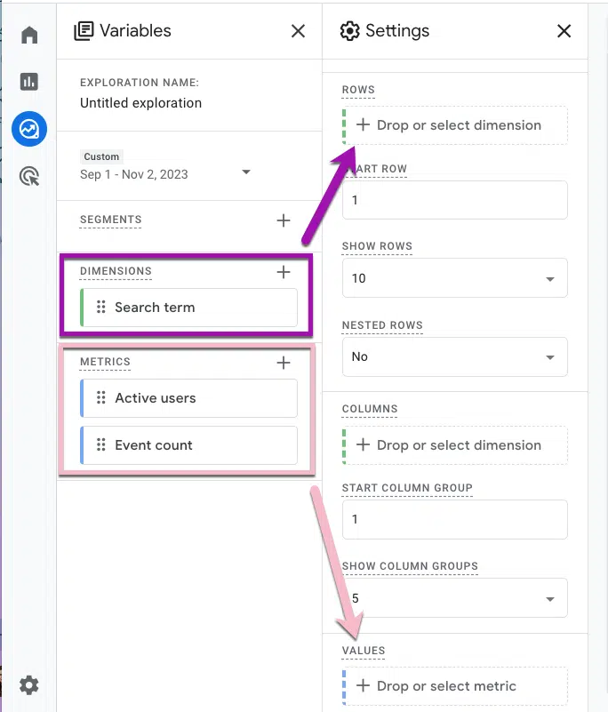The height and width of the screenshot is (712, 608).
Task: Open the Home icon in the sidebar
Action: [29, 35]
